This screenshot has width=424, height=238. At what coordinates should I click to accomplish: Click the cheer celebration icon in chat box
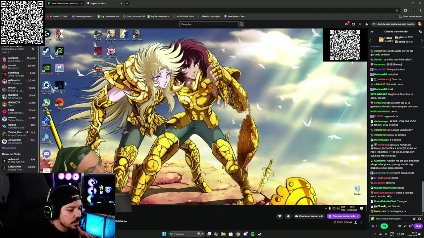[414, 219]
